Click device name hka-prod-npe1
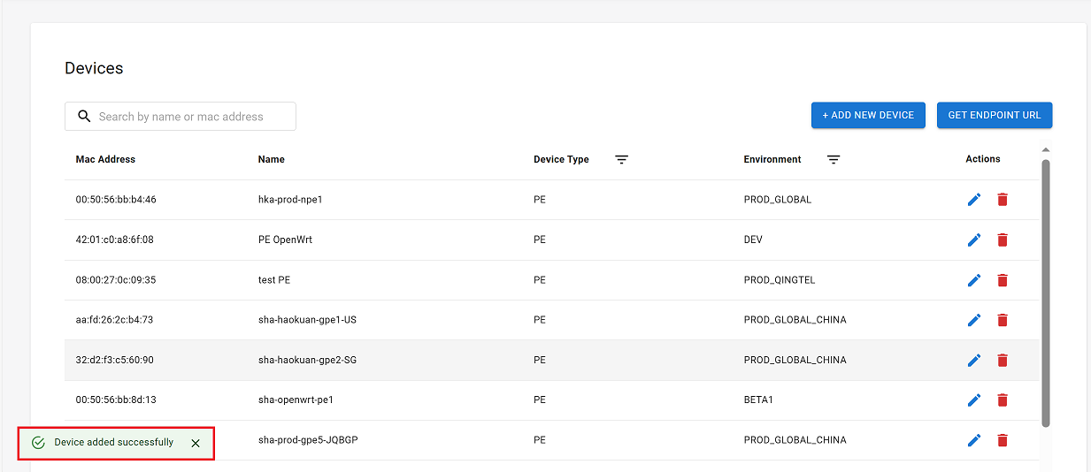The width and height of the screenshot is (1091, 472). tap(290, 200)
